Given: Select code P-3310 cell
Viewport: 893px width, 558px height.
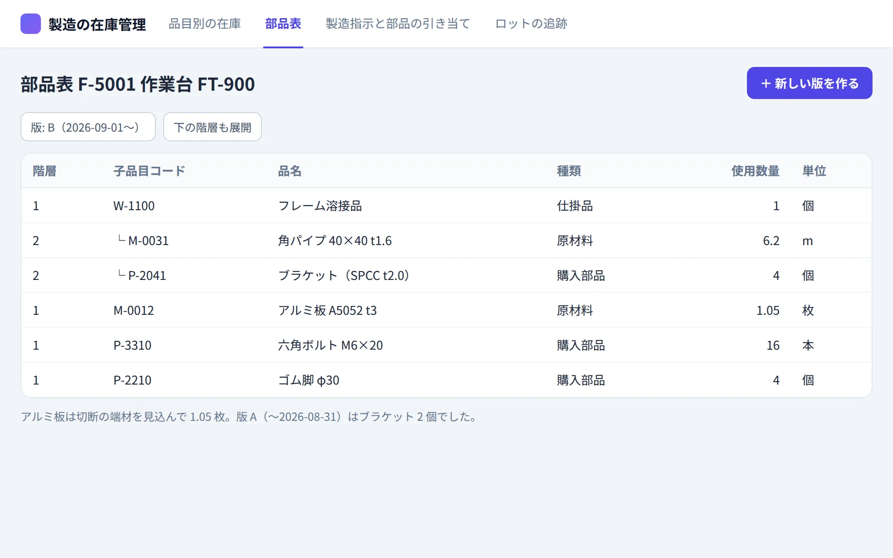Looking at the screenshot, I should 133,345.
